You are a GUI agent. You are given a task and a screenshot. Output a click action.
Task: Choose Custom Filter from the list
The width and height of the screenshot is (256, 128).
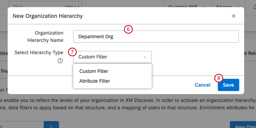(x=94, y=71)
